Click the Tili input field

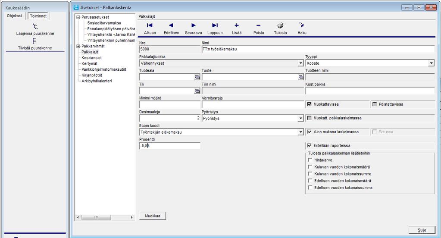[167, 91]
